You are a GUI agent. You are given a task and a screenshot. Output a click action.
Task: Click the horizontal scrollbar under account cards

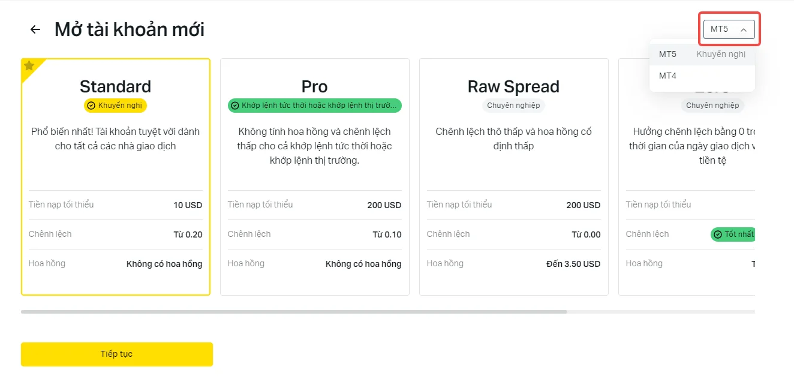point(294,312)
